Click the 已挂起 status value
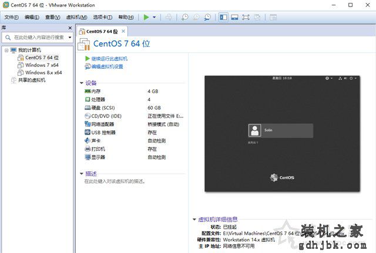This screenshot has height=253, width=376. coord(230,227)
